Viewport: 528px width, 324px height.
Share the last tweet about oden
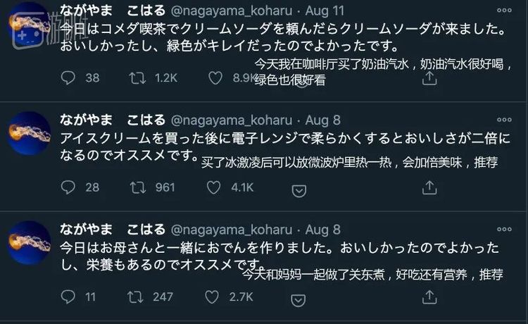pyautogui.click(x=428, y=297)
